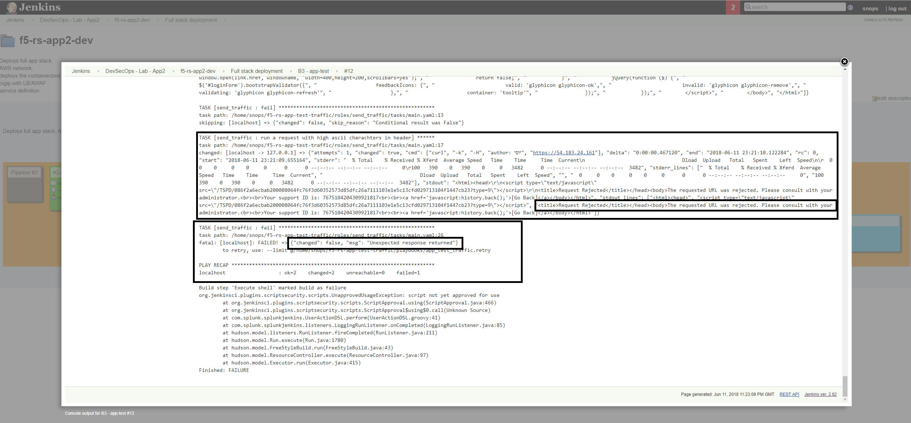Expand arrow after DevSecOps - Lab - App2 in modal
The height and width of the screenshot is (423, 911).
click(173, 71)
